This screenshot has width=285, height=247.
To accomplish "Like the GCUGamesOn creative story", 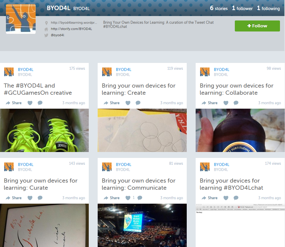I will coord(30,103).
